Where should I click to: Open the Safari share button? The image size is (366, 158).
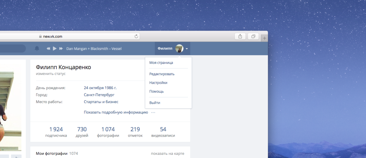[240, 36]
